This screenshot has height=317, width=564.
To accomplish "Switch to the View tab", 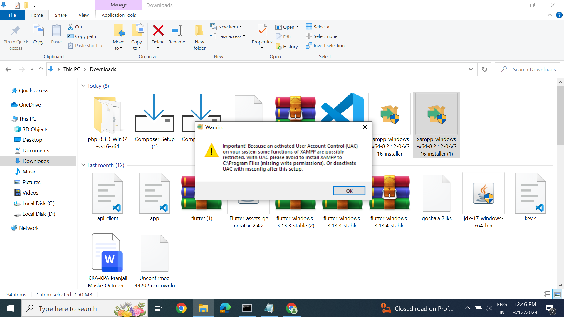I will click(83, 15).
